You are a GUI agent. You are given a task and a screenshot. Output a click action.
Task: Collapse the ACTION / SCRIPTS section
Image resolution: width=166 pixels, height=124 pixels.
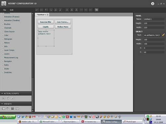coord(2,94)
